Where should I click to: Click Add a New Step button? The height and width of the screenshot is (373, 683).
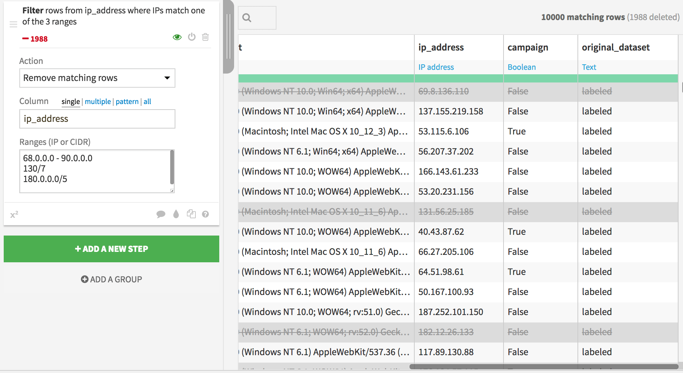coord(111,249)
